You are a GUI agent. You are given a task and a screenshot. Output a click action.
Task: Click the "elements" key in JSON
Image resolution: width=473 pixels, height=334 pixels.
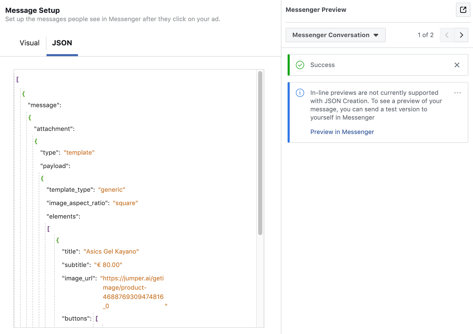click(x=63, y=217)
